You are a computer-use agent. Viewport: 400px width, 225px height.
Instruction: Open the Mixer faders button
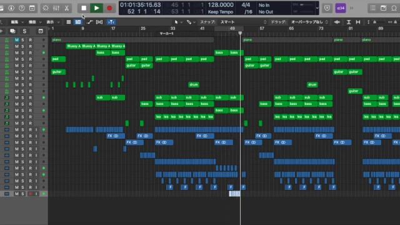56,8
